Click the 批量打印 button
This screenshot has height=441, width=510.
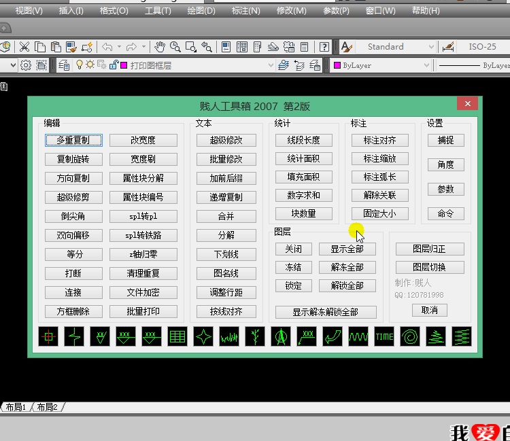(x=143, y=312)
